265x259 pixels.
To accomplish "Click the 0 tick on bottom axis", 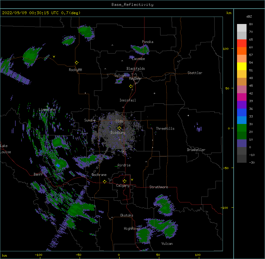I will (x=119, y=255).
